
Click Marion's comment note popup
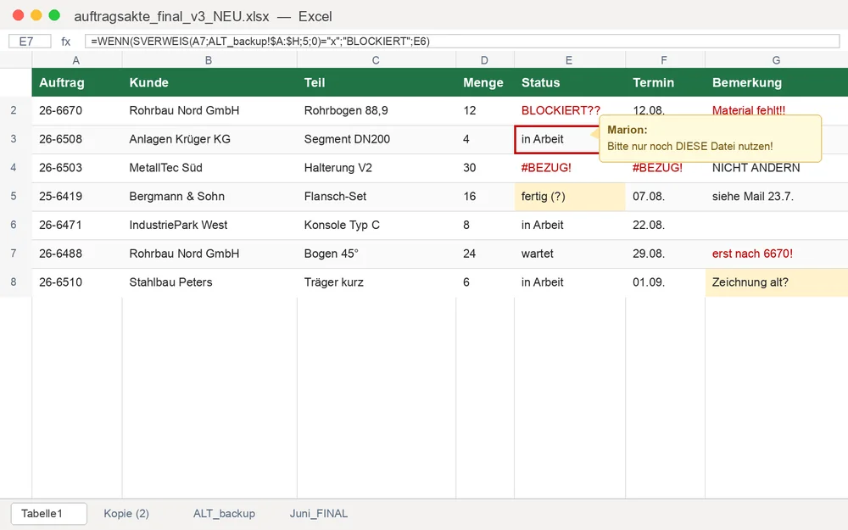point(710,138)
